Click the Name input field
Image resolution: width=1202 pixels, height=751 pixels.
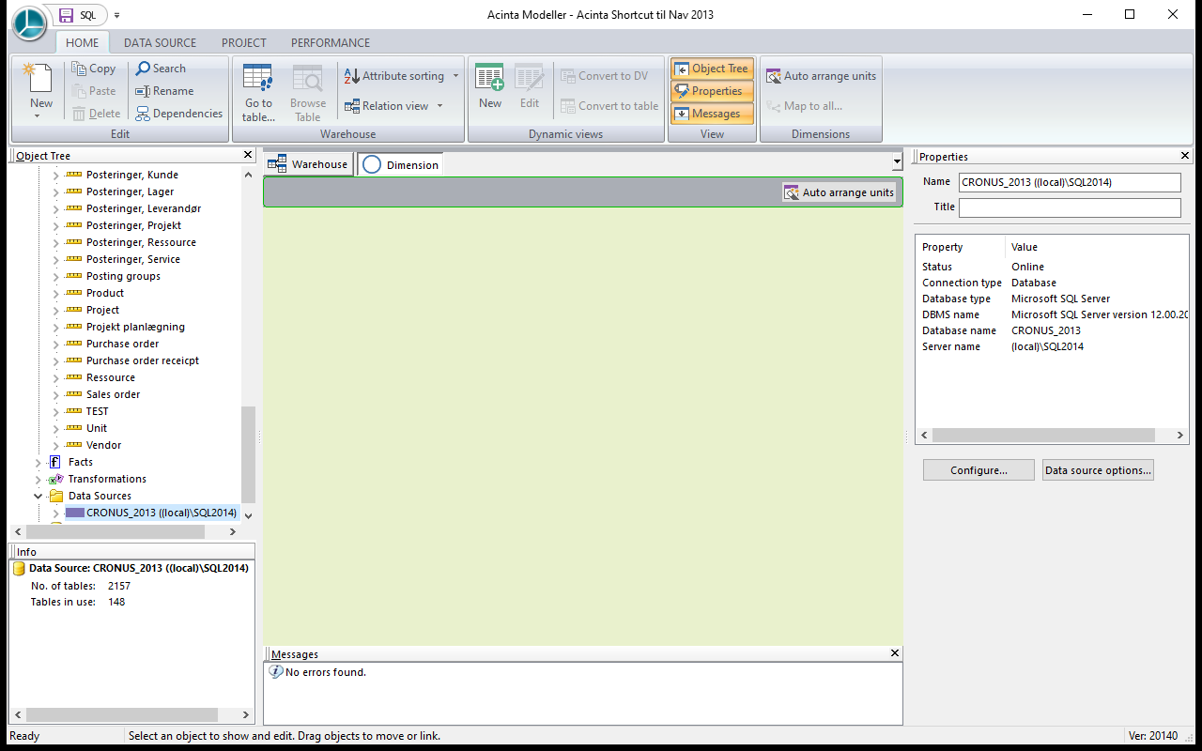[1070, 182]
